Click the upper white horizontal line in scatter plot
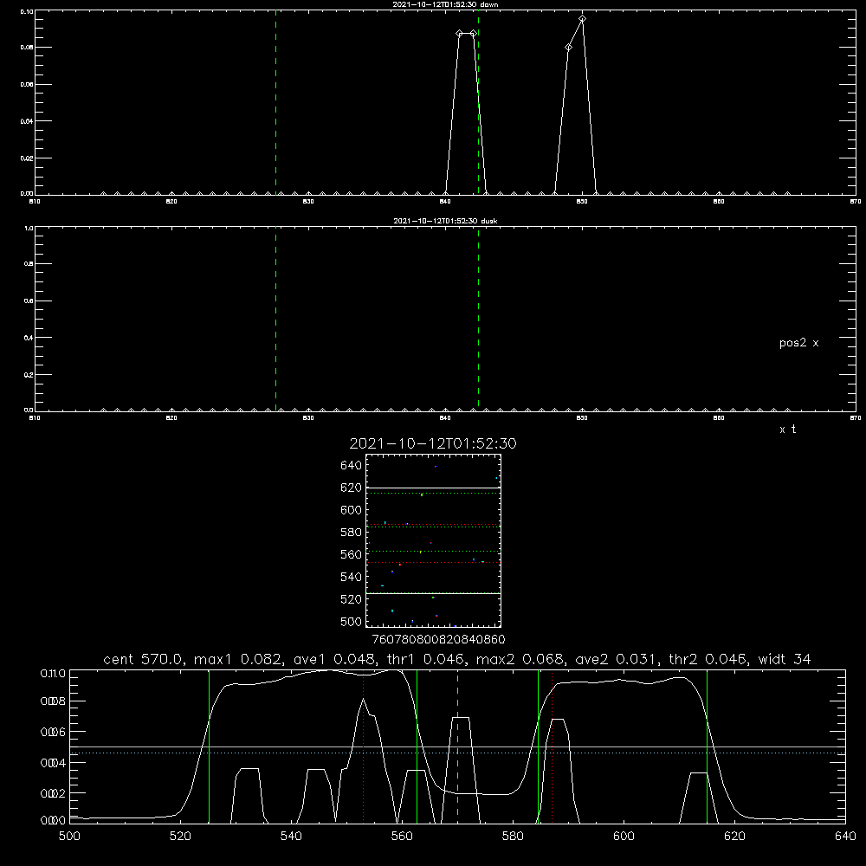This screenshot has height=866, width=866. [433, 488]
